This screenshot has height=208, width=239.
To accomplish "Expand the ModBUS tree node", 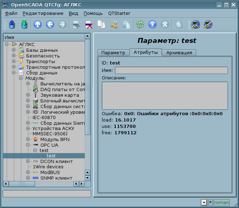I will coord(28,172).
